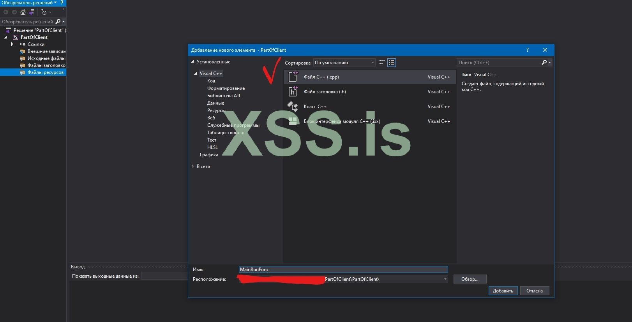Click the Home icon in Solution Explorer toolbar

pyautogui.click(x=23, y=12)
